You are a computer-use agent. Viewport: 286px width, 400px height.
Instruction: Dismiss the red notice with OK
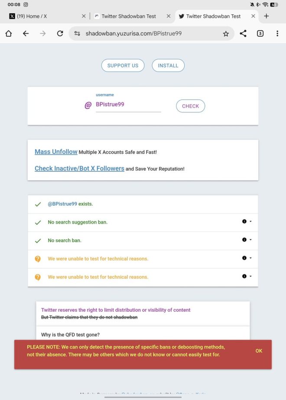coord(259,351)
